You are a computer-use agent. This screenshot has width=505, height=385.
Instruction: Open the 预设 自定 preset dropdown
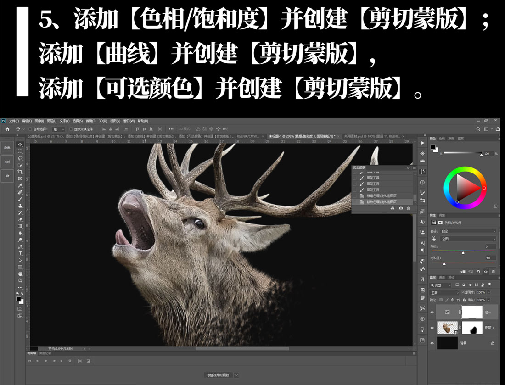(468, 231)
